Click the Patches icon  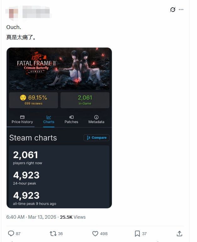tap(71, 117)
